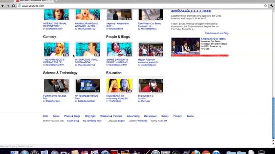
Task: Play the Skybrud i København thumbnail
Action: click(119, 15)
